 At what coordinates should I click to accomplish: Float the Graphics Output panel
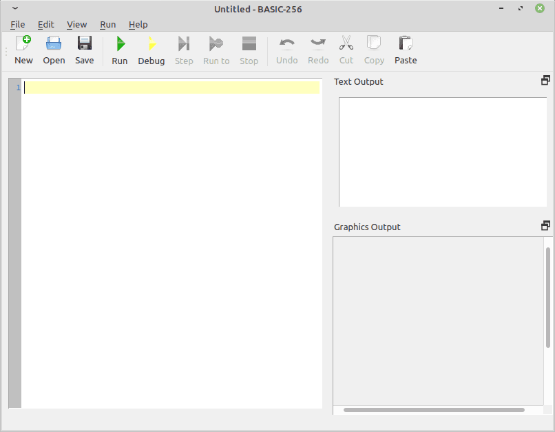[x=545, y=226]
